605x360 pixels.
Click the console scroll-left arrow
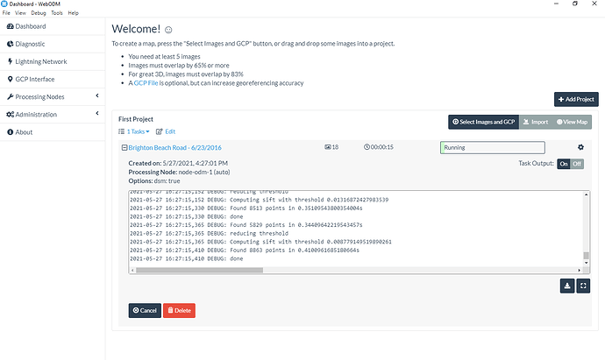click(132, 270)
